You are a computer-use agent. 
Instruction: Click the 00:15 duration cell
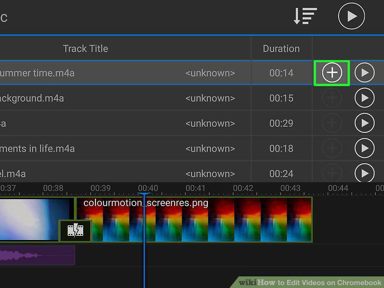pos(281,98)
